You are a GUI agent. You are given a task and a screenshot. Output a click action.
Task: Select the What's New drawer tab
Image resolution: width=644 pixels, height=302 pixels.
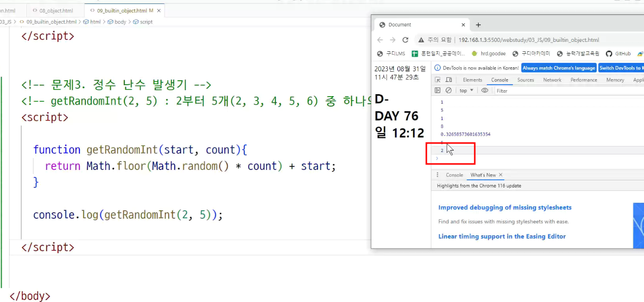[x=483, y=175]
